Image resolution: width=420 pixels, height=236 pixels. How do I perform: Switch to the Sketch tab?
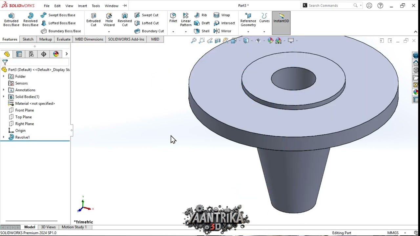[x=28, y=39]
